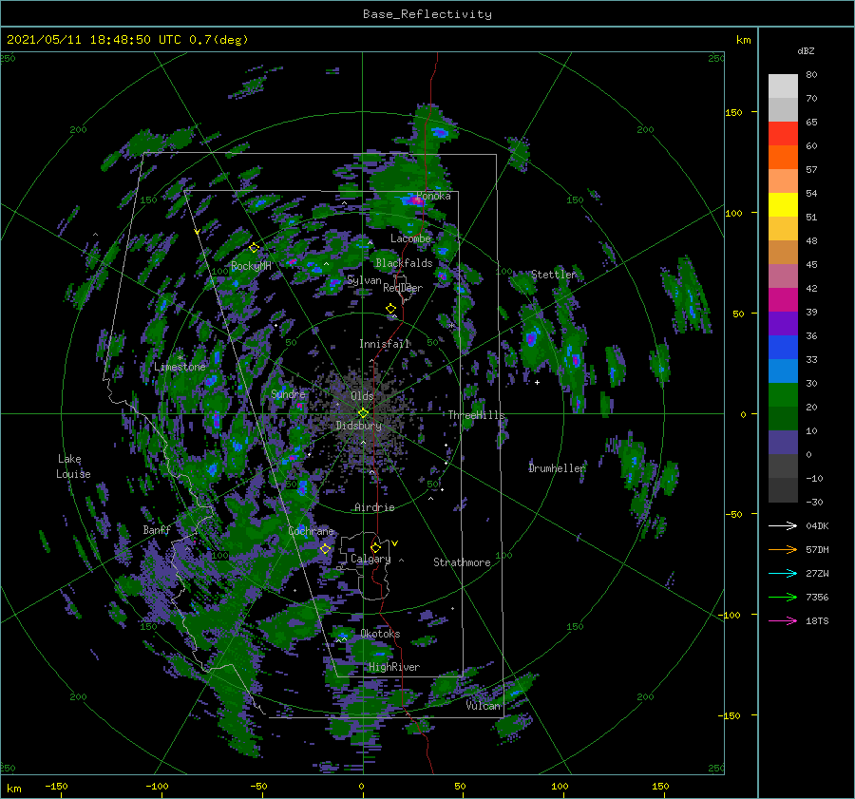Screen dimensions: 855x799
Task: Click the strong echo cell near Ponoka
Action: coord(414,200)
